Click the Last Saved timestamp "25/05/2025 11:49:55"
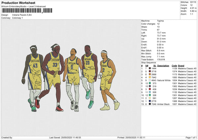 pos(71,137)
